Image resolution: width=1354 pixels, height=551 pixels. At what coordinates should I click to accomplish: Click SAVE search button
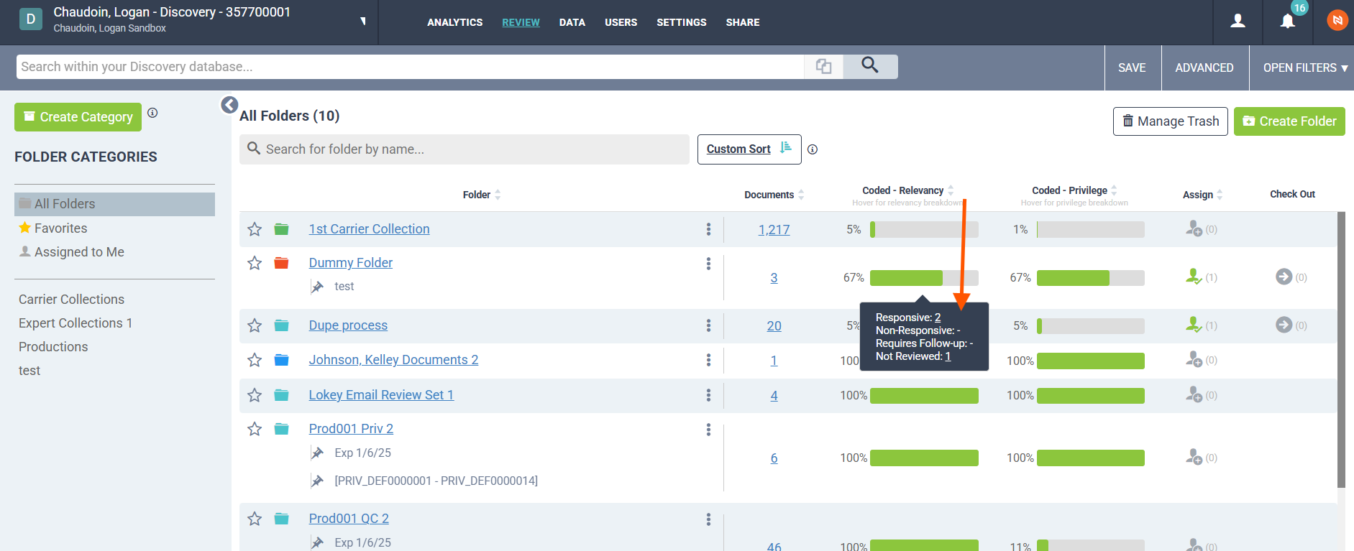point(1132,68)
